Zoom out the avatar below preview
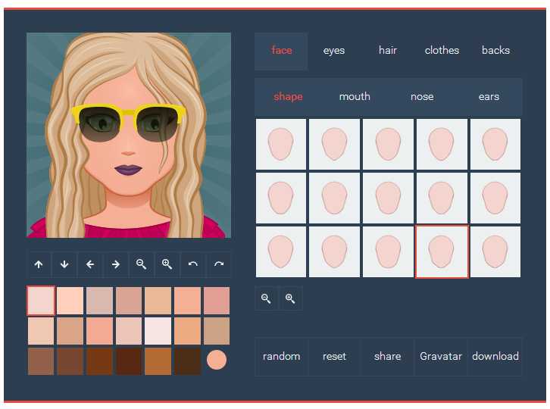Viewport: 550px width, 409px height. point(141,264)
